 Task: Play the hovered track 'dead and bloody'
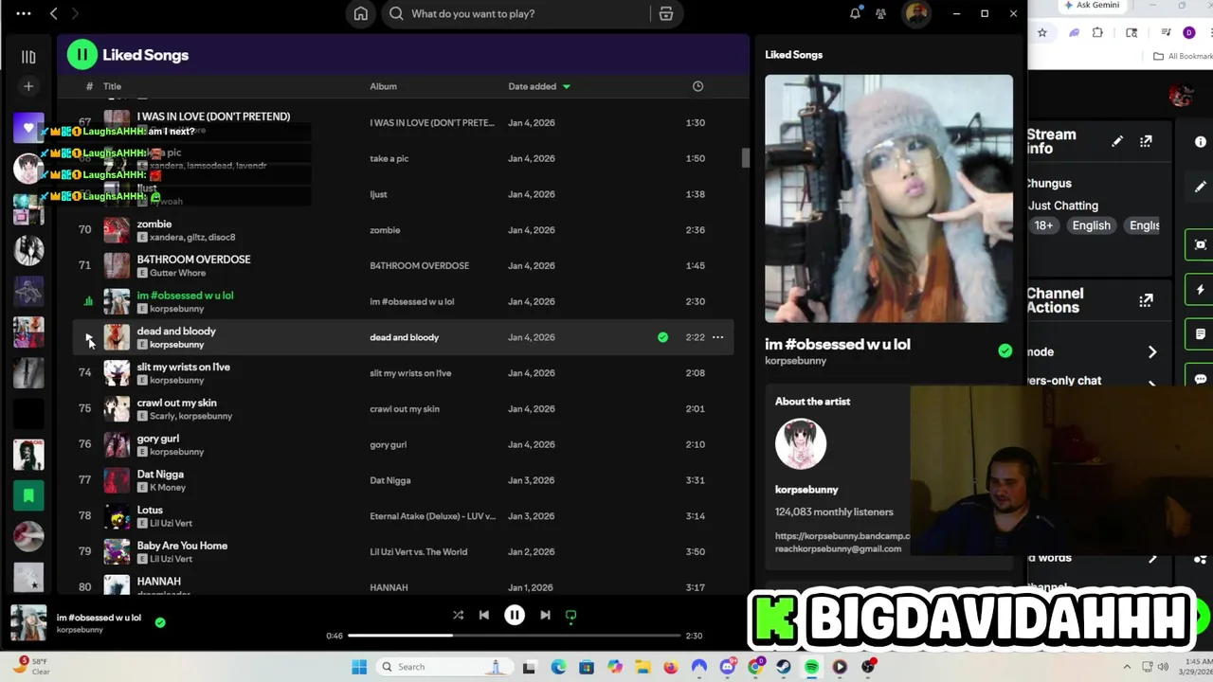click(88, 337)
